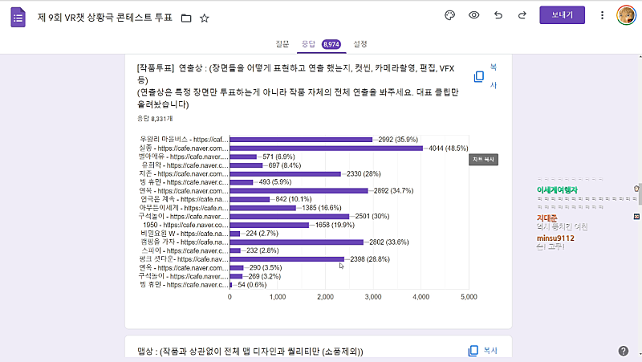Redo the last action
The height and width of the screenshot is (362, 642).
pos(522,15)
